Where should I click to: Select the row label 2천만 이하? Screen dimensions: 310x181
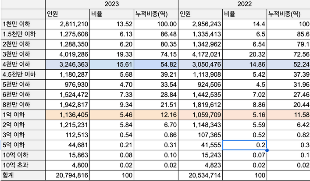coord(23,44)
